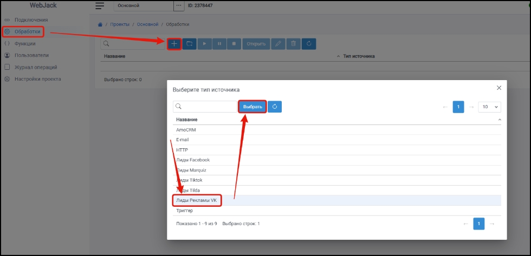Close the source type dialog
Image resolution: width=531 pixels, height=256 pixels.
coord(499,88)
